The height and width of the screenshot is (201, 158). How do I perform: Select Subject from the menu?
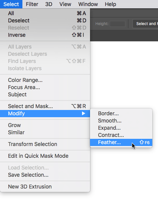click(x=45, y=94)
